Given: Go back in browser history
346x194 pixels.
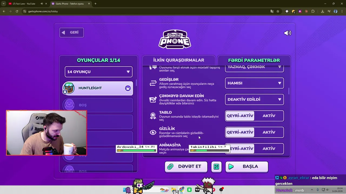Looking at the screenshot, I should [4, 11].
